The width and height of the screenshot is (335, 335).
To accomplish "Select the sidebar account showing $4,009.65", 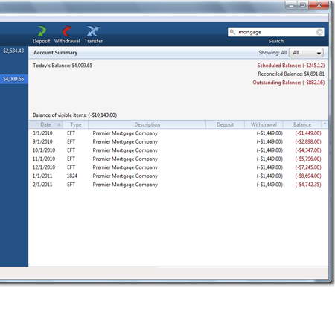I will (x=13, y=79).
